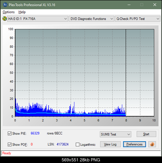The image size is (162, 163).
Task: Click the rows/8ECC label
Action: click(x=54, y=133)
